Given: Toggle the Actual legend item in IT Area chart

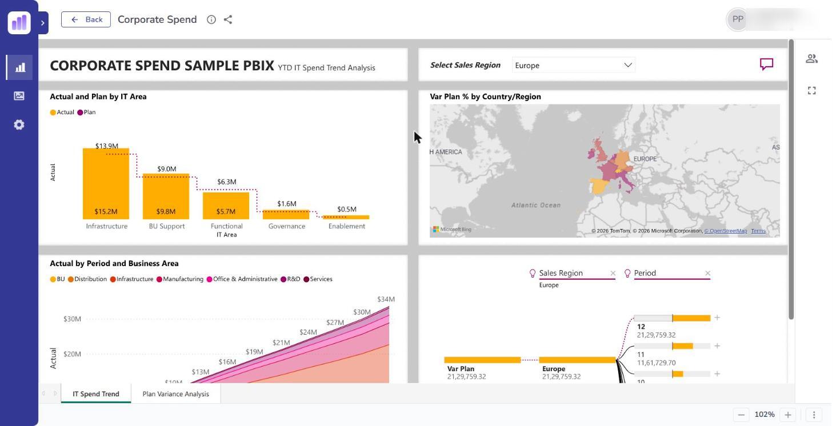Looking at the screenshot, I should click(x=62, y=112).
